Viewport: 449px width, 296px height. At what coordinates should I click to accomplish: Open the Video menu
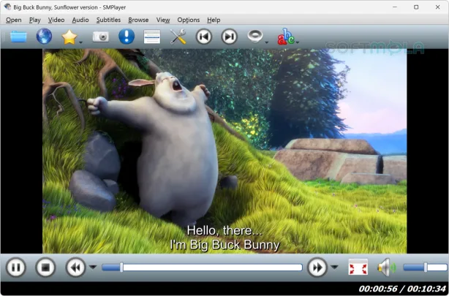coord(56,20)
